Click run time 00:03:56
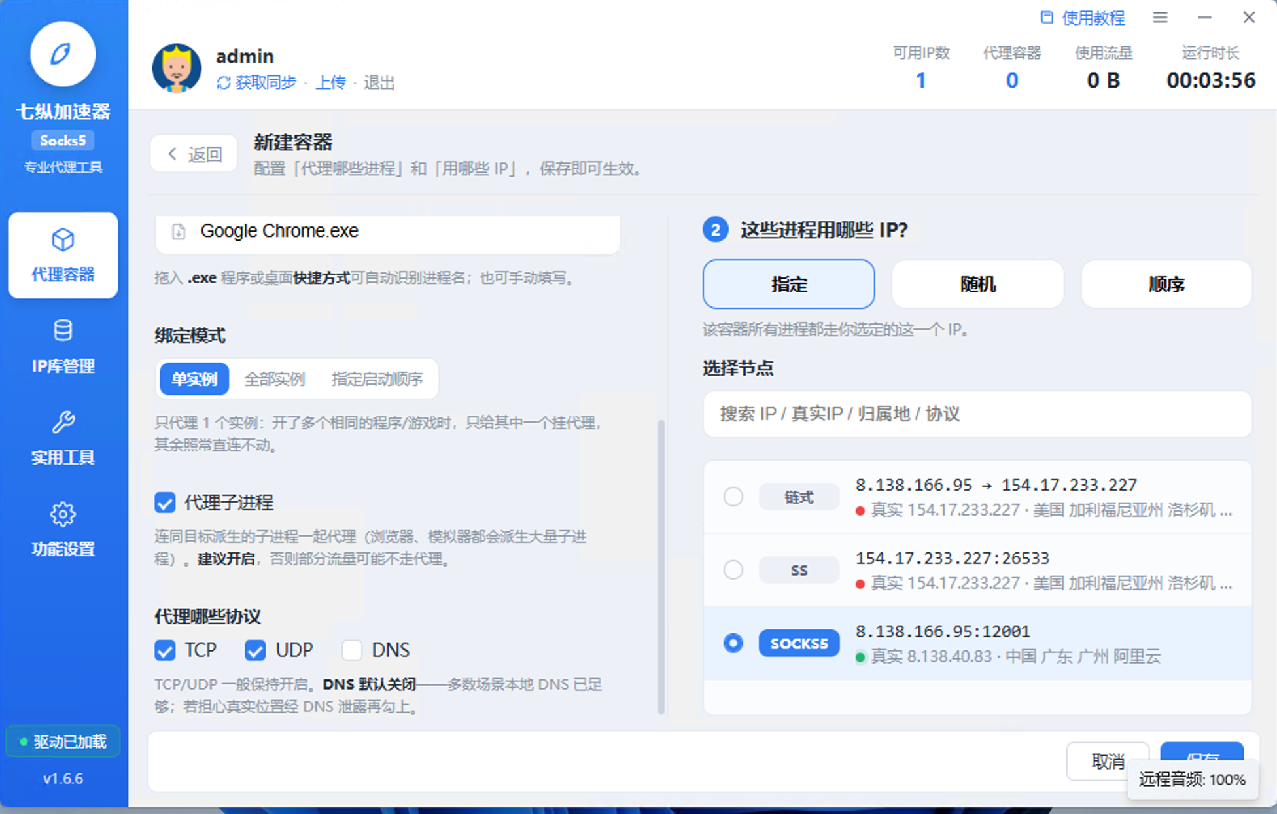 pyautogui.click(x=1211, y=80)
